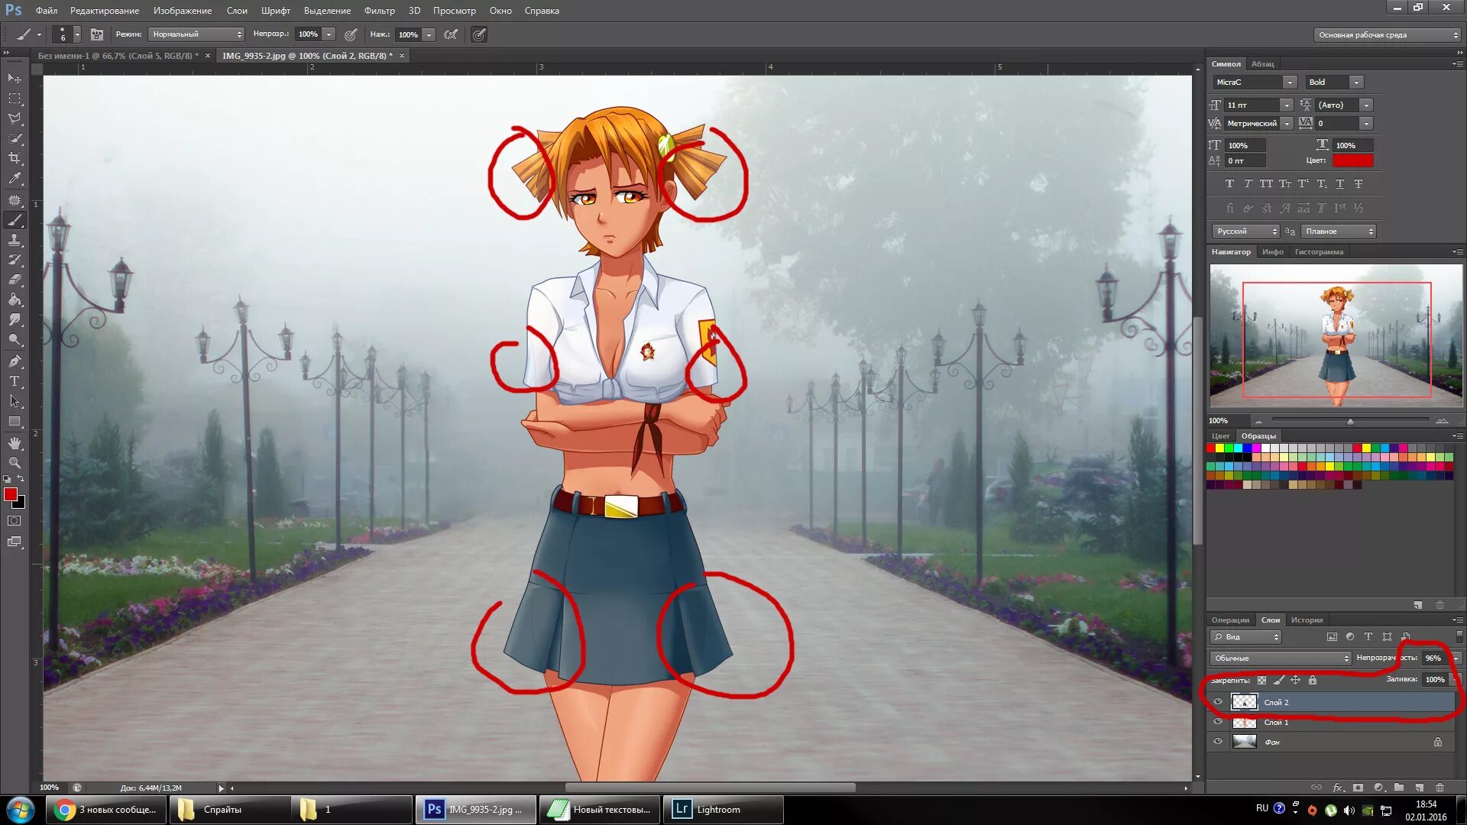Hide the Фон background layer
Viewport: 1467px width, 825px height.
pyautogui.click(x=1218, y=742)
